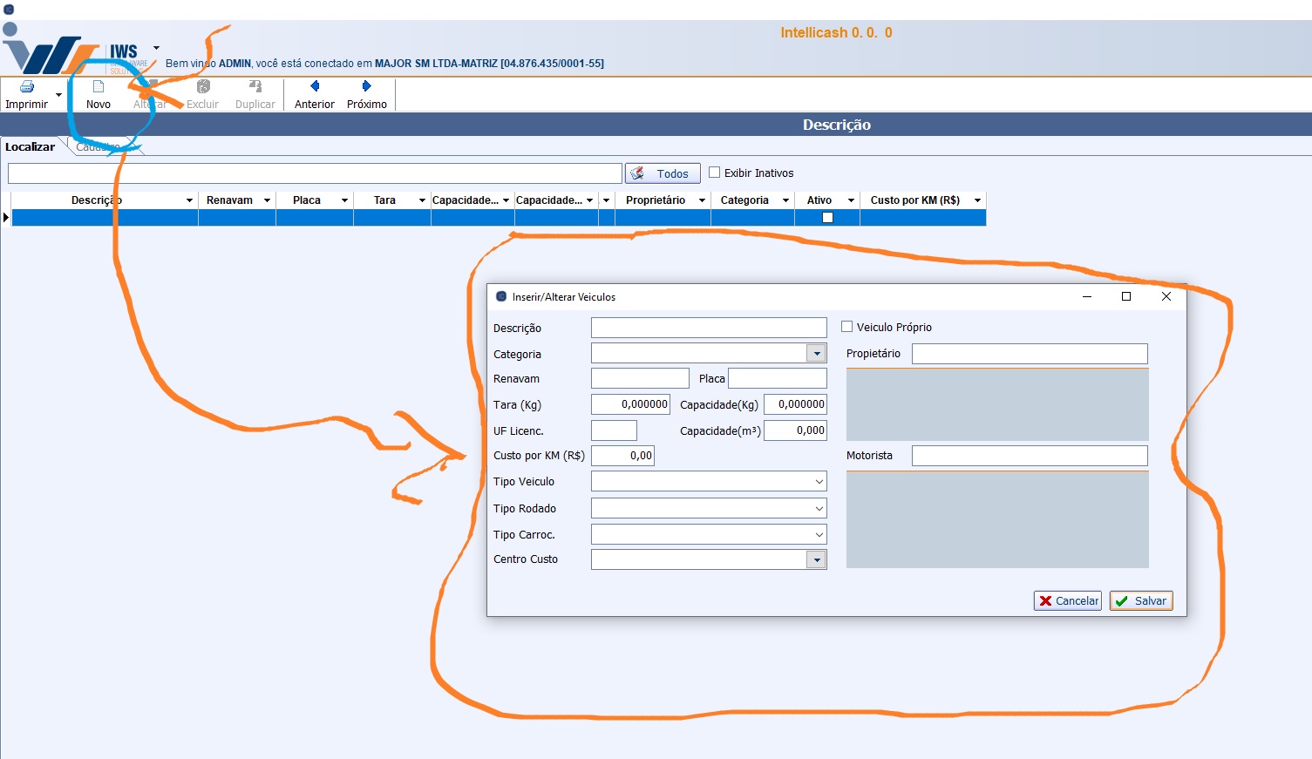Viewport: 1312px width, 759px height.
Task: Click the Todos search button
Action: point(663,173)
